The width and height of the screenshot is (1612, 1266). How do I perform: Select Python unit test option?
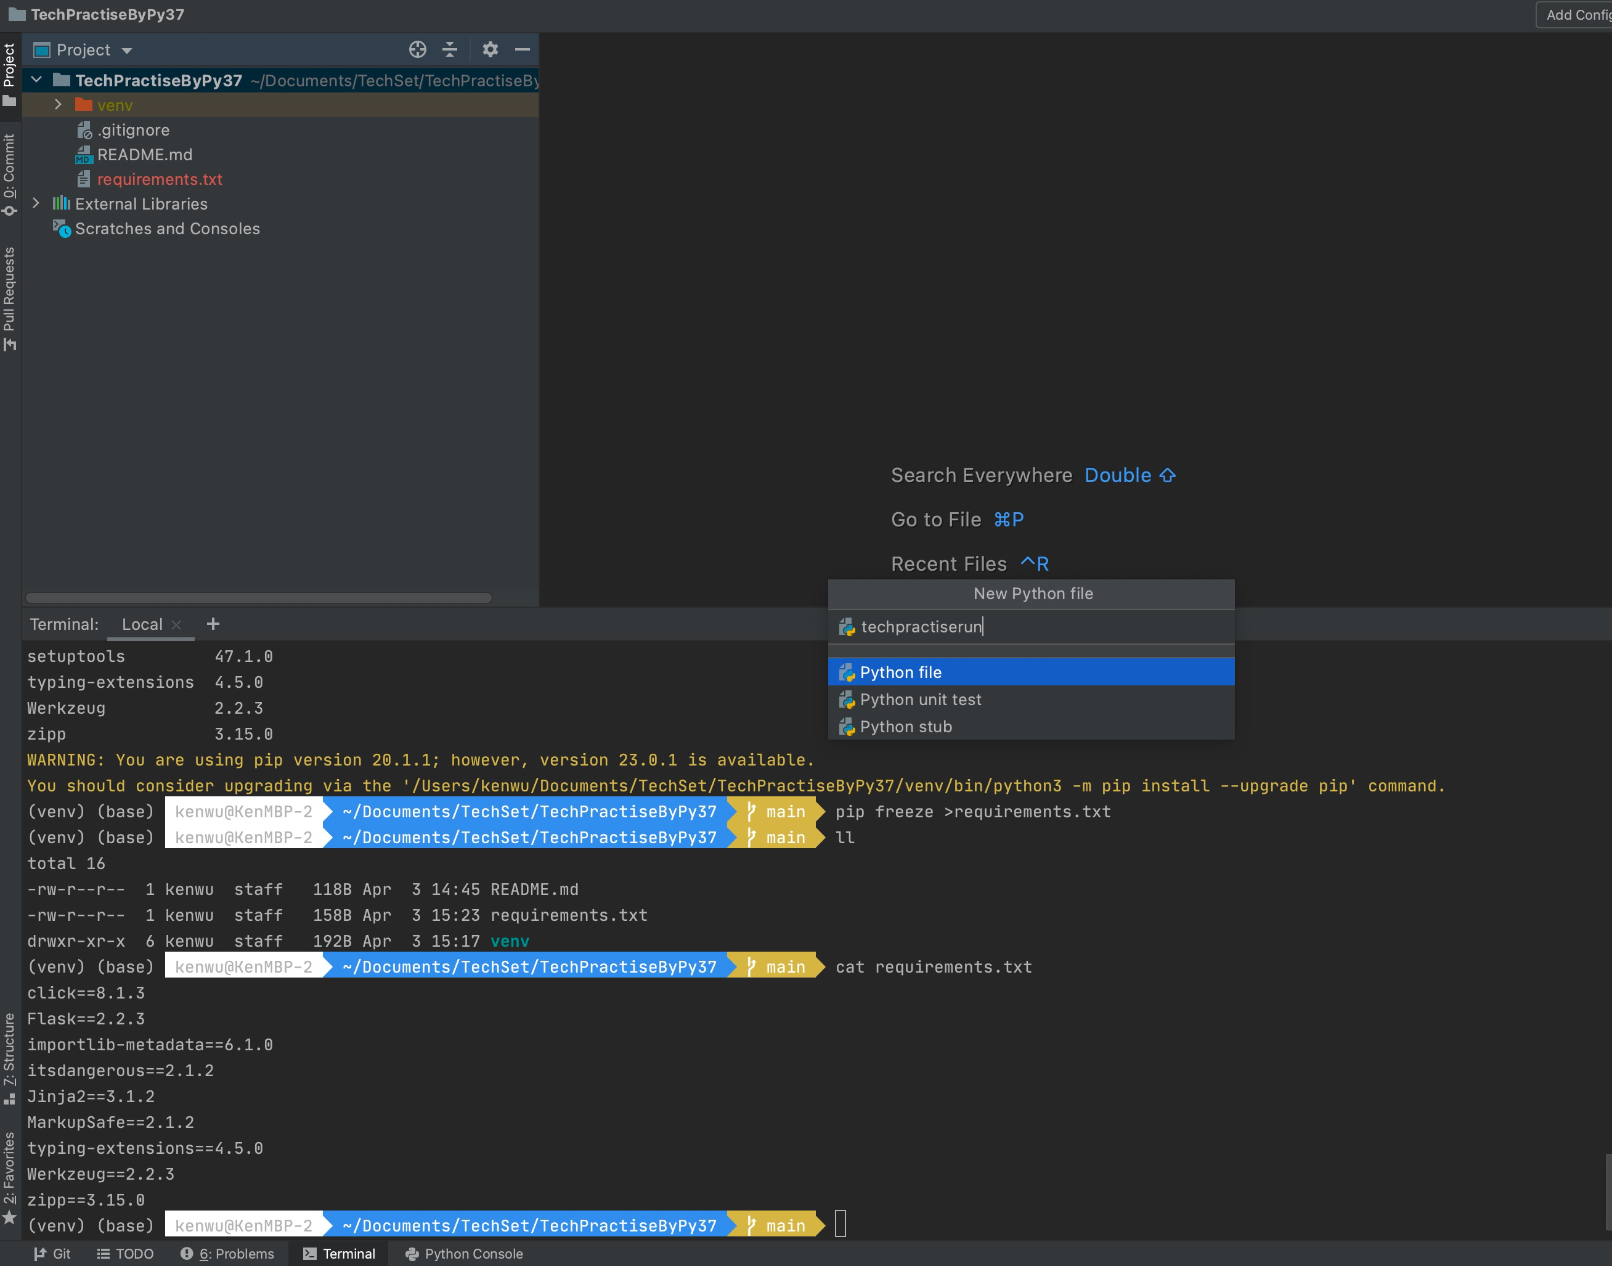click(920, 700)
